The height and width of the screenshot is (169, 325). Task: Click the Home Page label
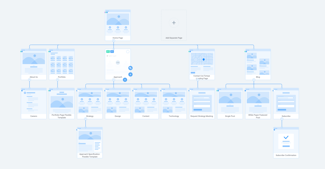pos(118,38)
